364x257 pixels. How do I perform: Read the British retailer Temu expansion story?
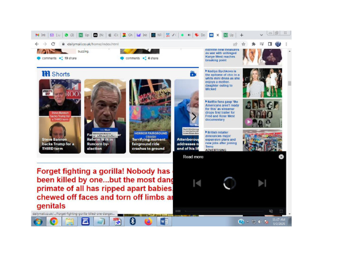(x=220, y=140)
